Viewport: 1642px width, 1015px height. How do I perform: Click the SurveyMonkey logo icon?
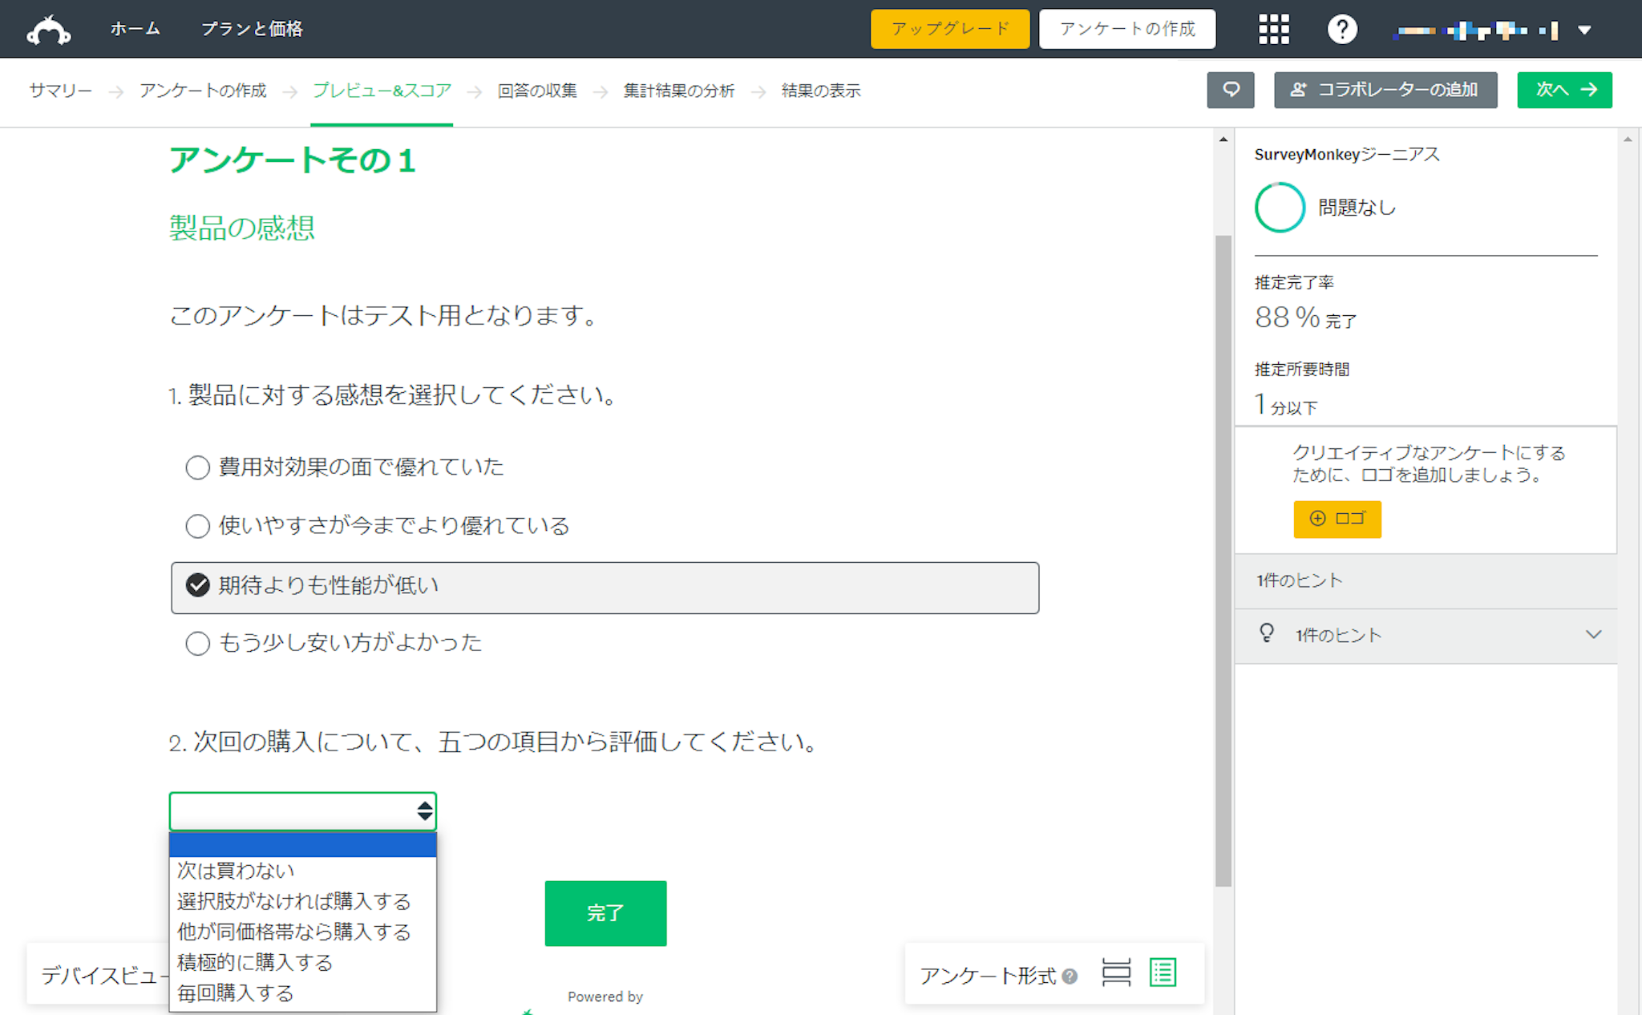click(49, 30)
